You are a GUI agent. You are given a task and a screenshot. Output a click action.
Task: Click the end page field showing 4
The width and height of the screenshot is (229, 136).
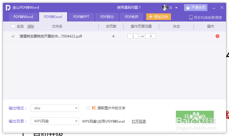pos(151,36)
